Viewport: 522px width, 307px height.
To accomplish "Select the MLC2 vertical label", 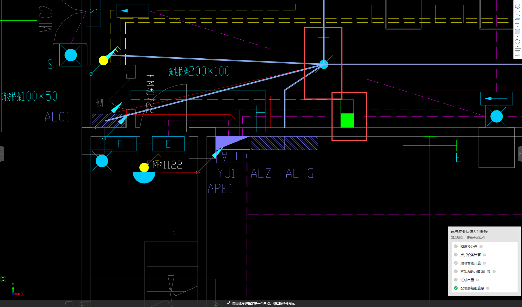I will click(x=46, y=19).
